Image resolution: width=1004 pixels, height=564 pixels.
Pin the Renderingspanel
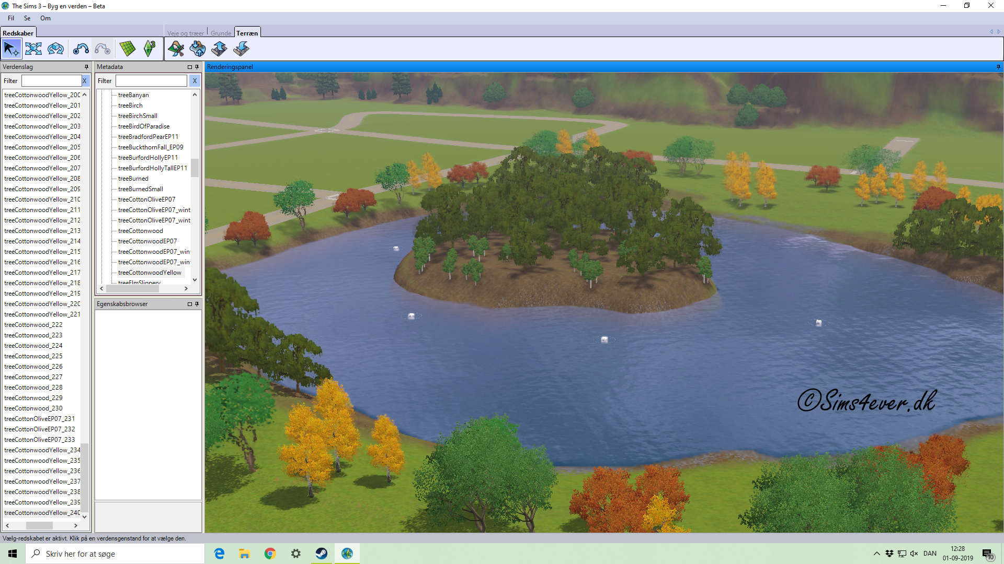tap(998, 67)
